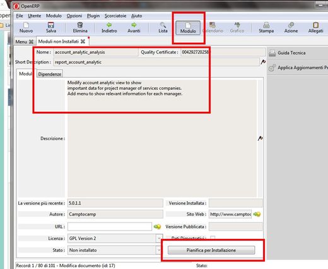Open the Sito Web link icon
The image size is (328, 269).
257,214
